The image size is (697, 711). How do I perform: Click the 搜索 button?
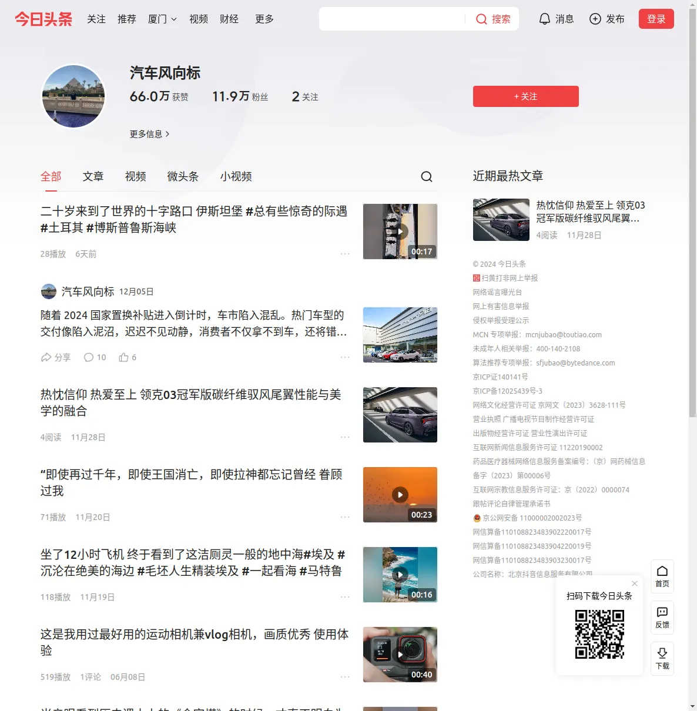pos(493,19)
